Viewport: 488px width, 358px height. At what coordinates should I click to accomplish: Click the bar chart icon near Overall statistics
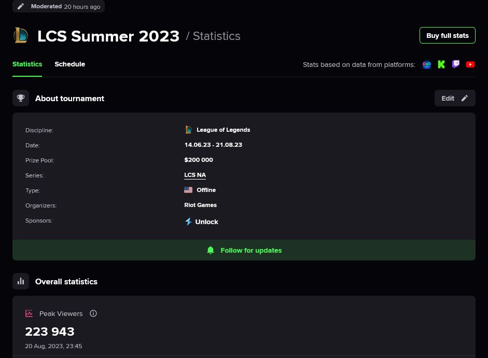click(21, 281)
